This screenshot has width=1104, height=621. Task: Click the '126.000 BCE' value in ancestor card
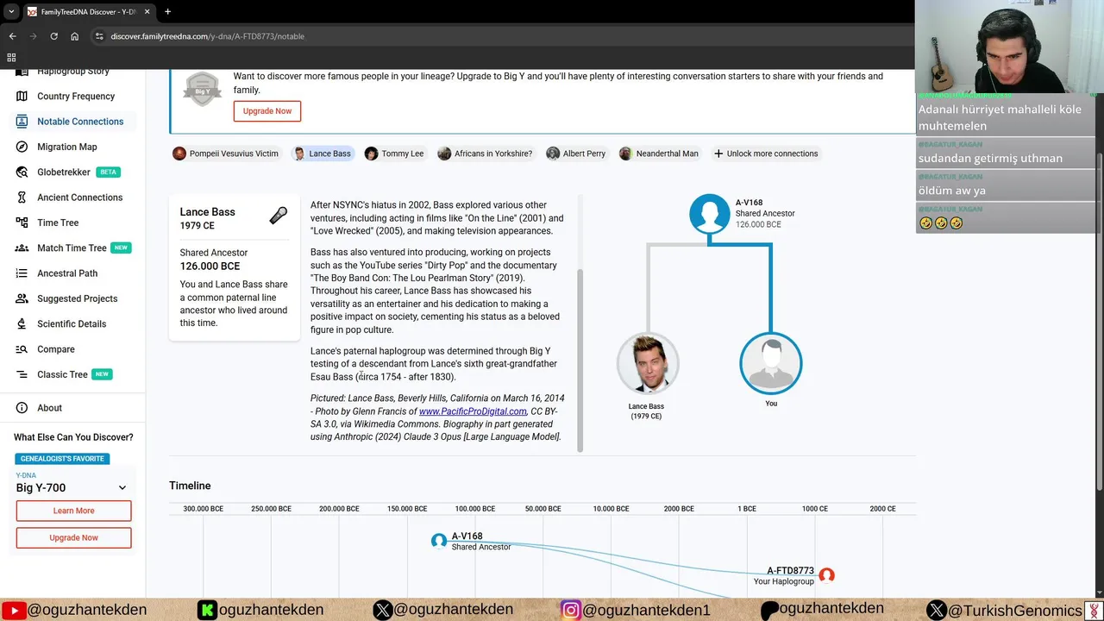click(x=210, y=267)
